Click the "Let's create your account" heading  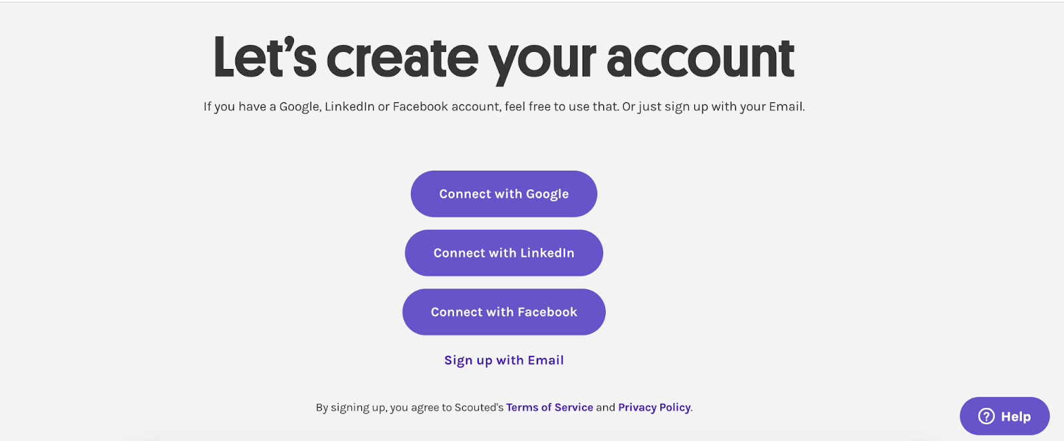click(x=503, y=58)
